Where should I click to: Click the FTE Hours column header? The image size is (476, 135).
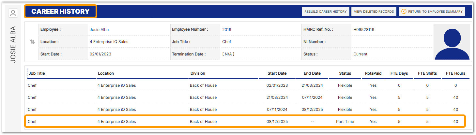[x=455, y=73]
